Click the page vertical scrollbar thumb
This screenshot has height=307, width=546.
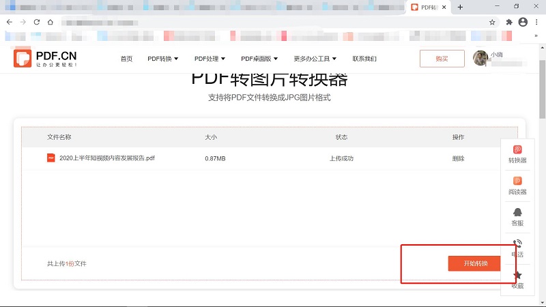[543, 89]
